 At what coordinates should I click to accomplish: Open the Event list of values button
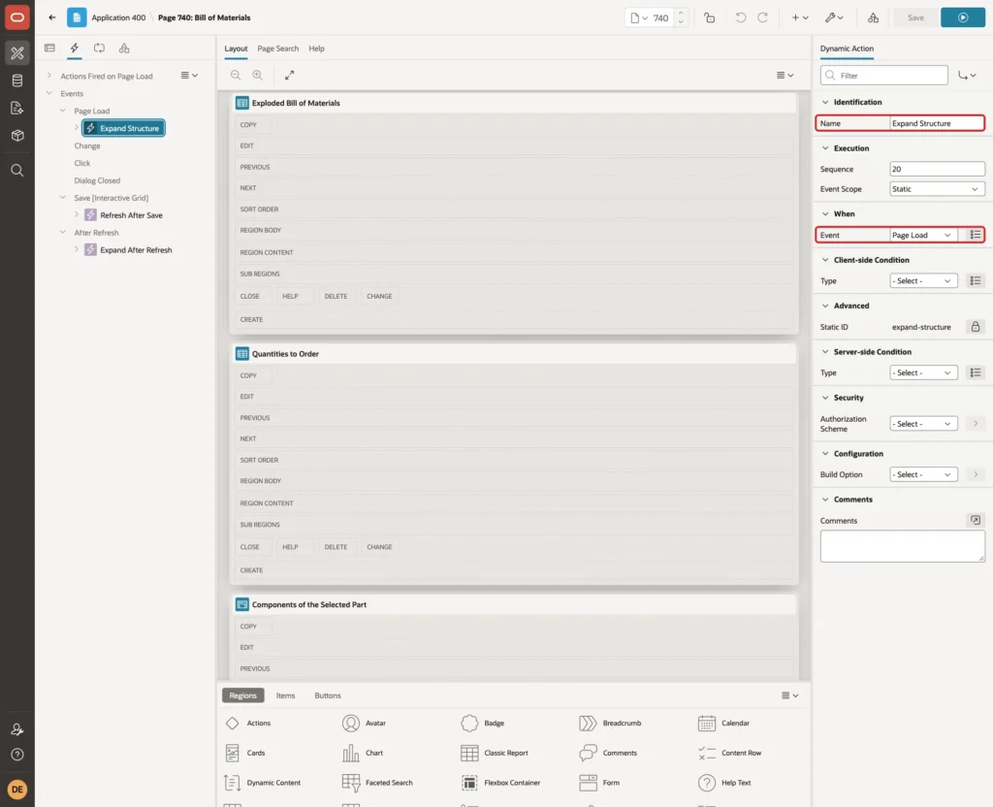point(976,235)
